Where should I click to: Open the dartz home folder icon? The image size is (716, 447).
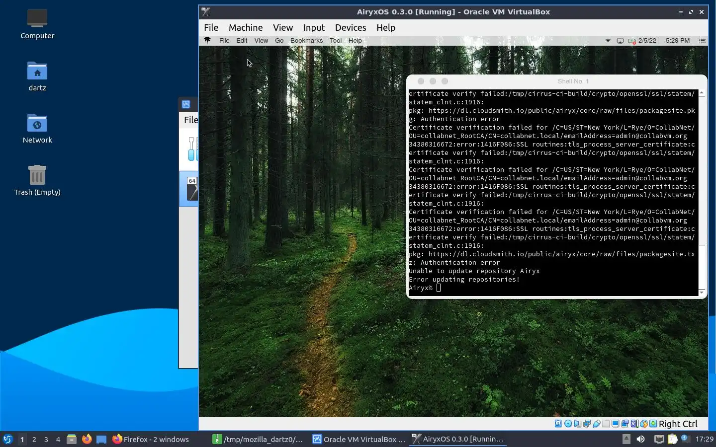(x=37, y=76)
